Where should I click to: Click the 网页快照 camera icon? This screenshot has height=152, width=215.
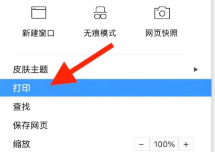tap(162, 13)
